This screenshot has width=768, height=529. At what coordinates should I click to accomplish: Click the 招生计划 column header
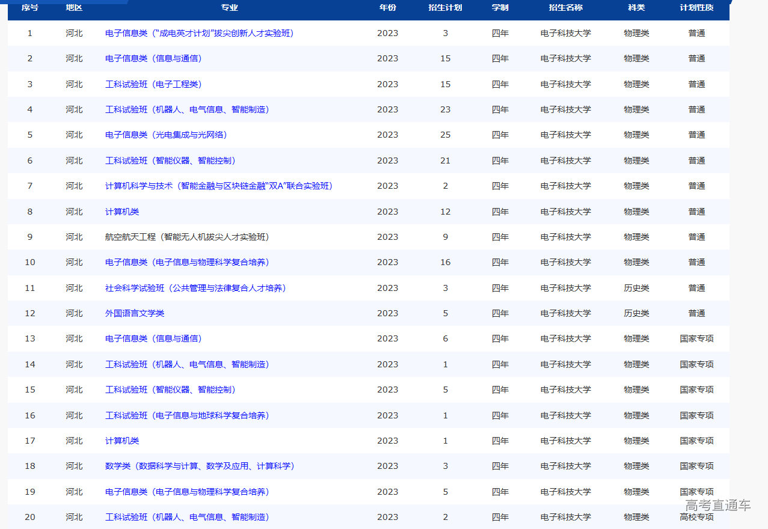pos(445,8)
